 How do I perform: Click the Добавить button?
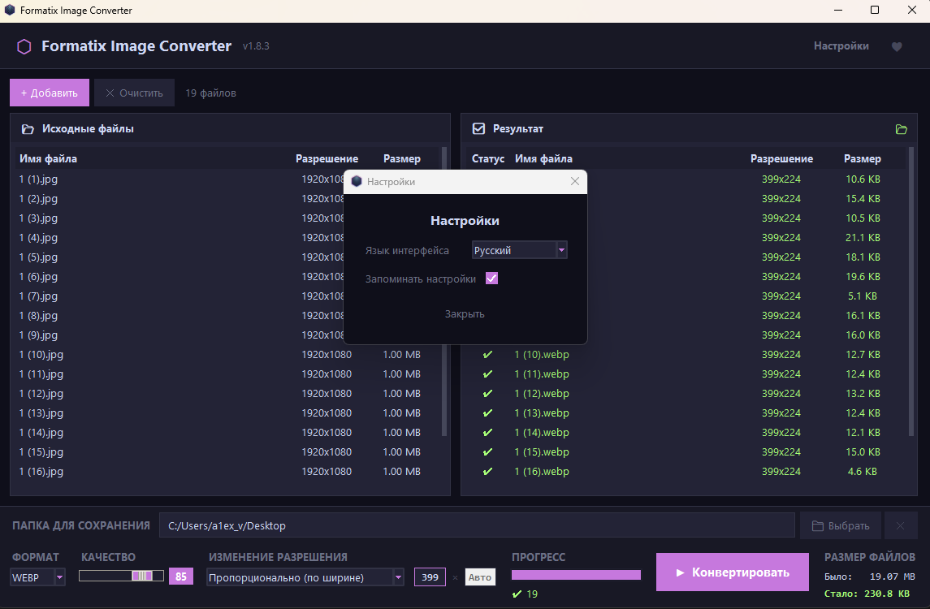coord(50,93)
